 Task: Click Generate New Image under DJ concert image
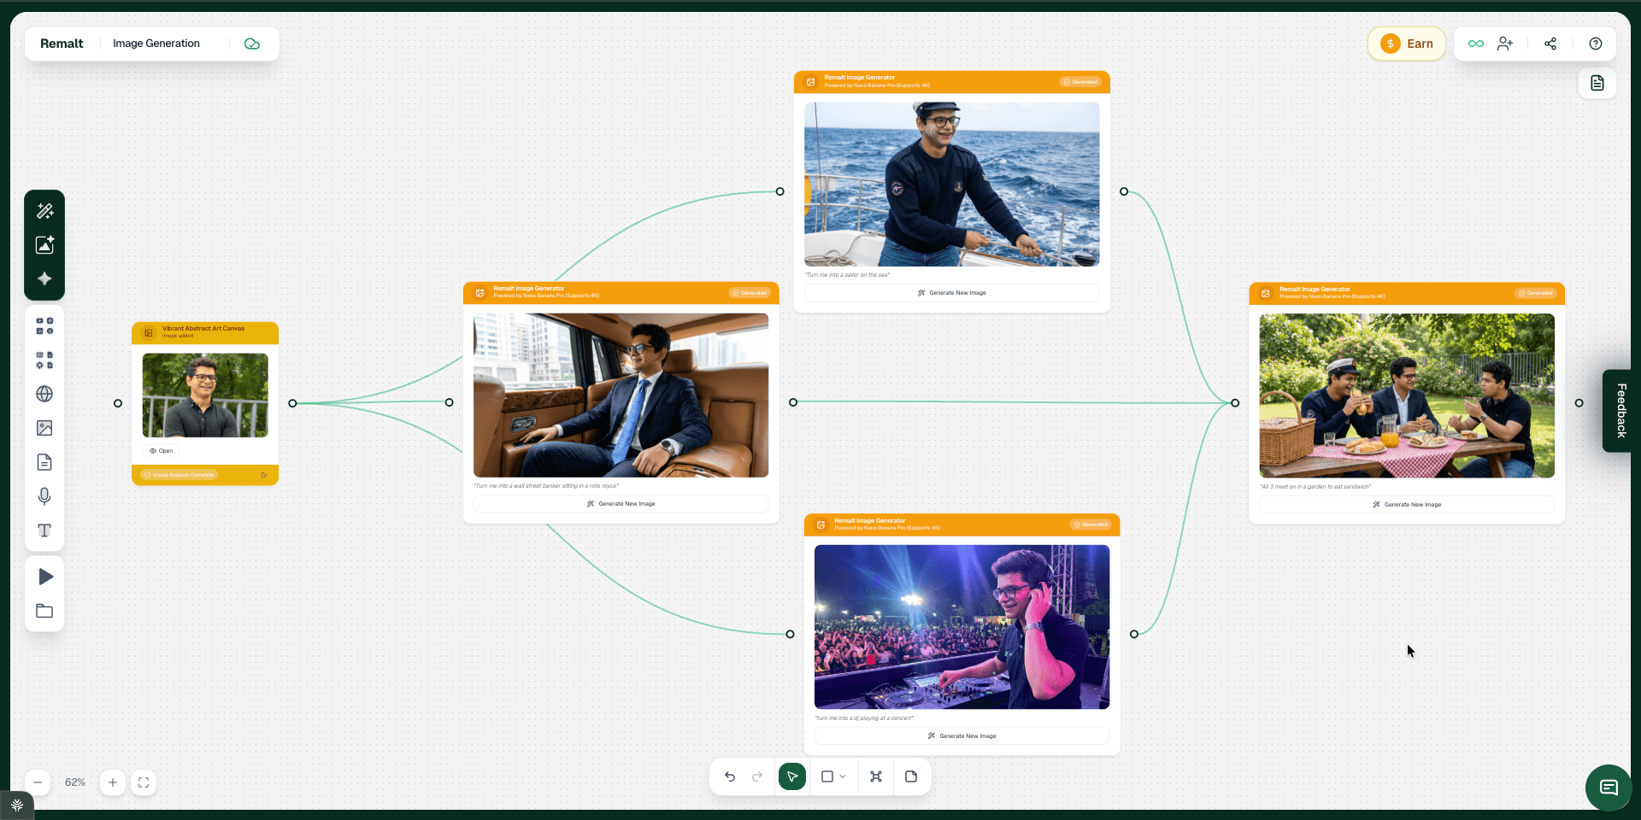962,735
